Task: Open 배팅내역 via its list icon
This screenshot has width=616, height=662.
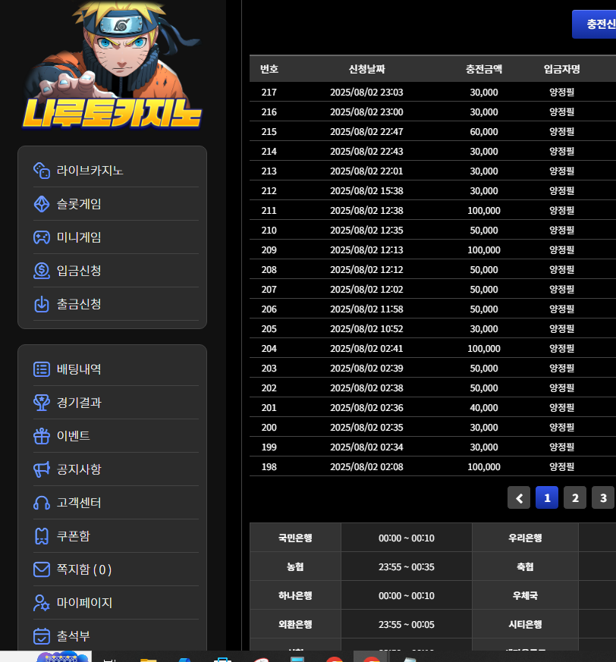Action: point(42,369)
